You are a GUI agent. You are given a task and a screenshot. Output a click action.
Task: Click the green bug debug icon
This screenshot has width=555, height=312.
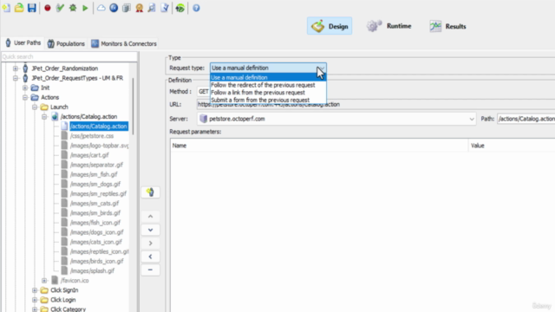pos(73,8)
